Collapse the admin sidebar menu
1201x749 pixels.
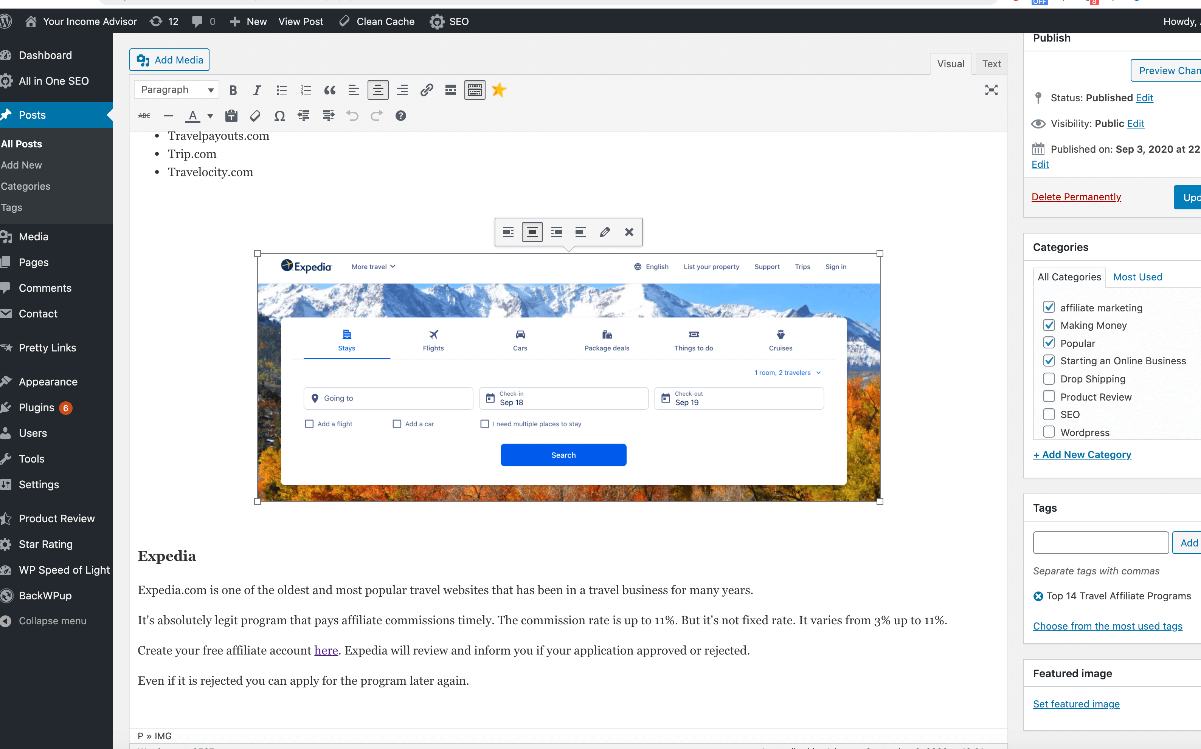click(x=43, y=621)
